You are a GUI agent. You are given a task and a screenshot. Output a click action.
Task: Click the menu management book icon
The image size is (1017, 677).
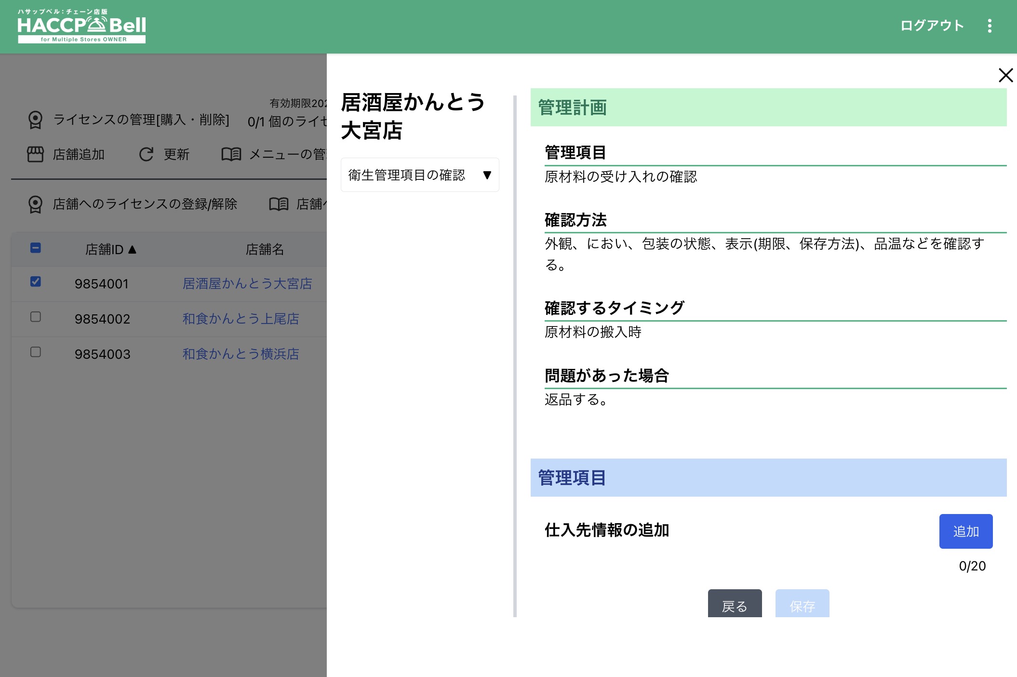coord(231,154)
